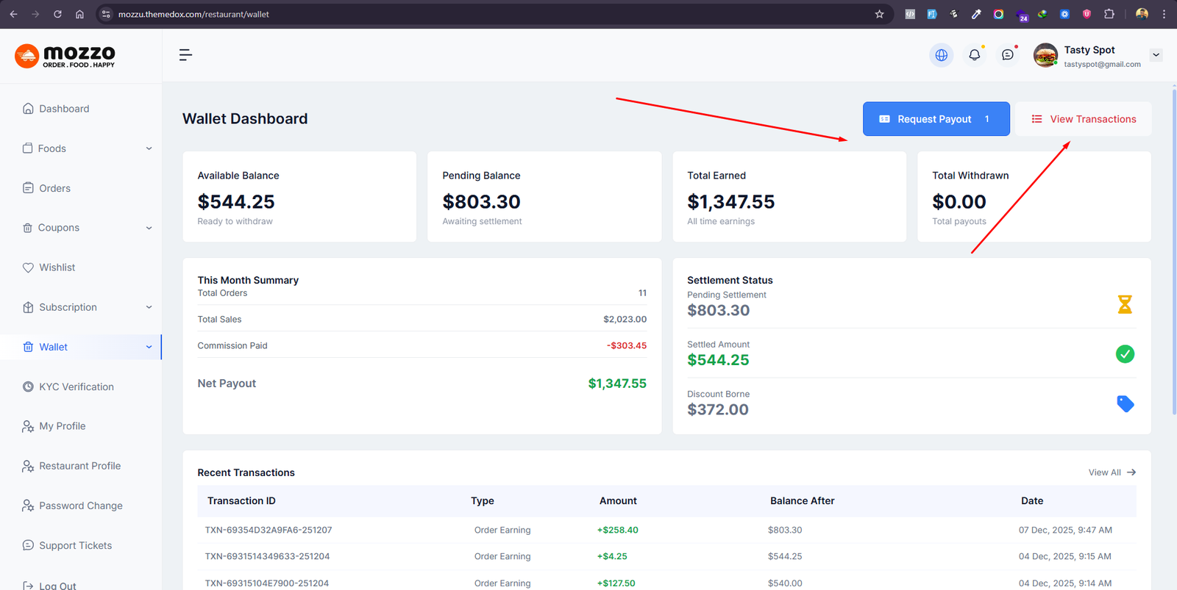1177x590 pixels.
Task: Click the pending settlement hourglass icon
Action: (x=1125, y=304)
